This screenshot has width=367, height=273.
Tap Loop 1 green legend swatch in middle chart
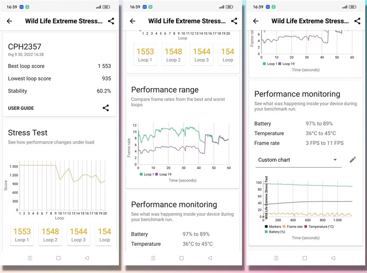point(141,174)
